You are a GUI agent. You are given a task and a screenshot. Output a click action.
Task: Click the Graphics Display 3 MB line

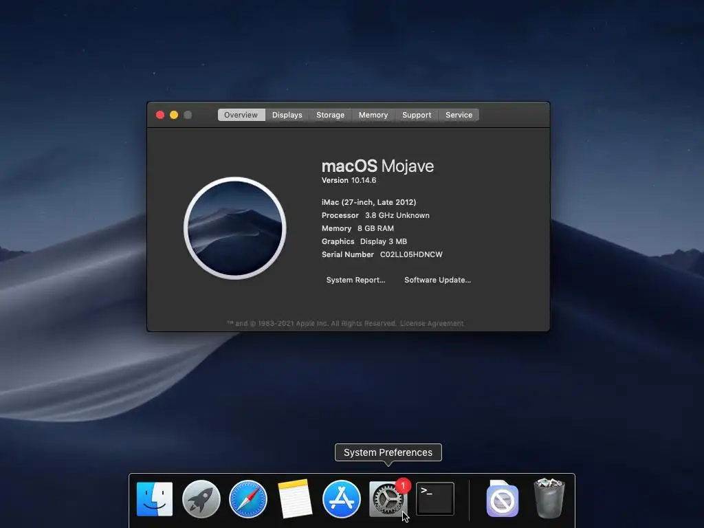pyautogui.click(x=364, y=241)
